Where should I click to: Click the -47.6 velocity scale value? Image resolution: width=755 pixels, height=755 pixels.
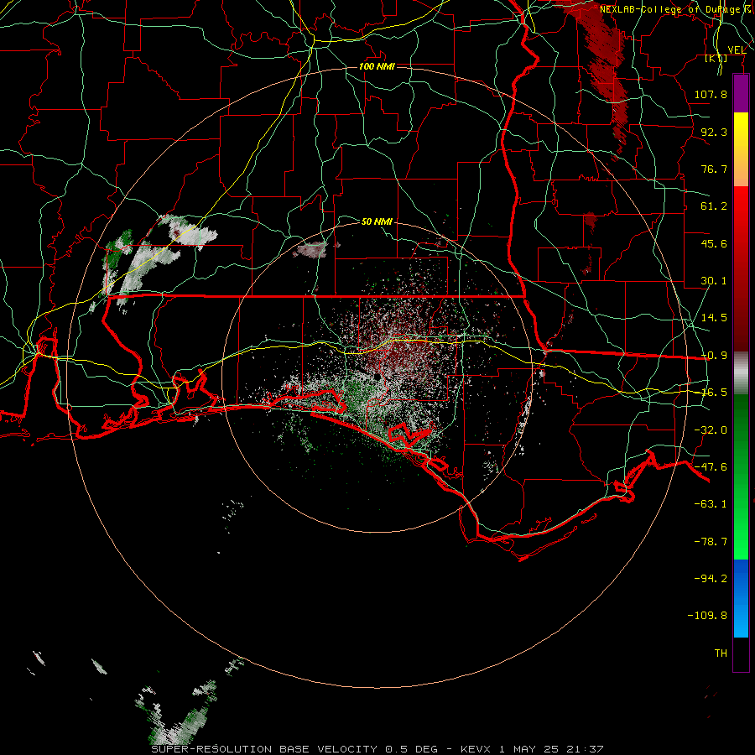(711, 467)
